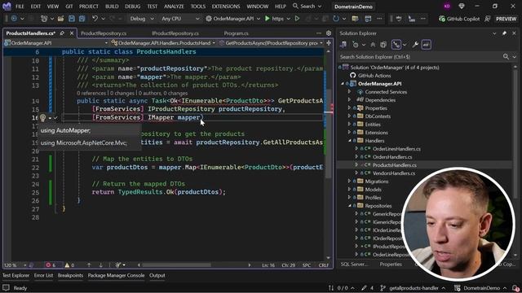Click the Solution Explorer search magnifier
The image size is (522, 293).
tap(506, 57)
